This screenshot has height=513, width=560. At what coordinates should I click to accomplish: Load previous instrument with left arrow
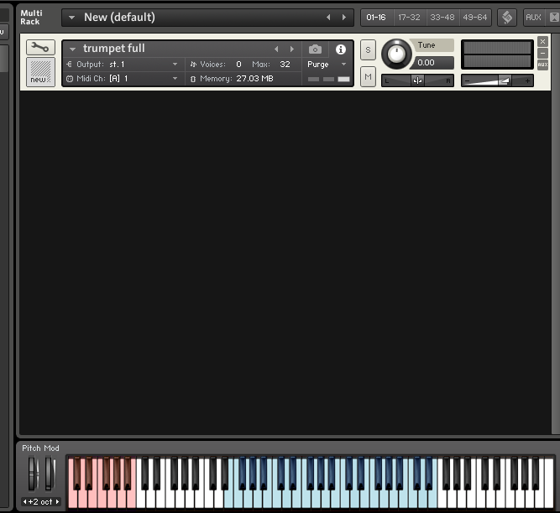click(x=276, y=49)
